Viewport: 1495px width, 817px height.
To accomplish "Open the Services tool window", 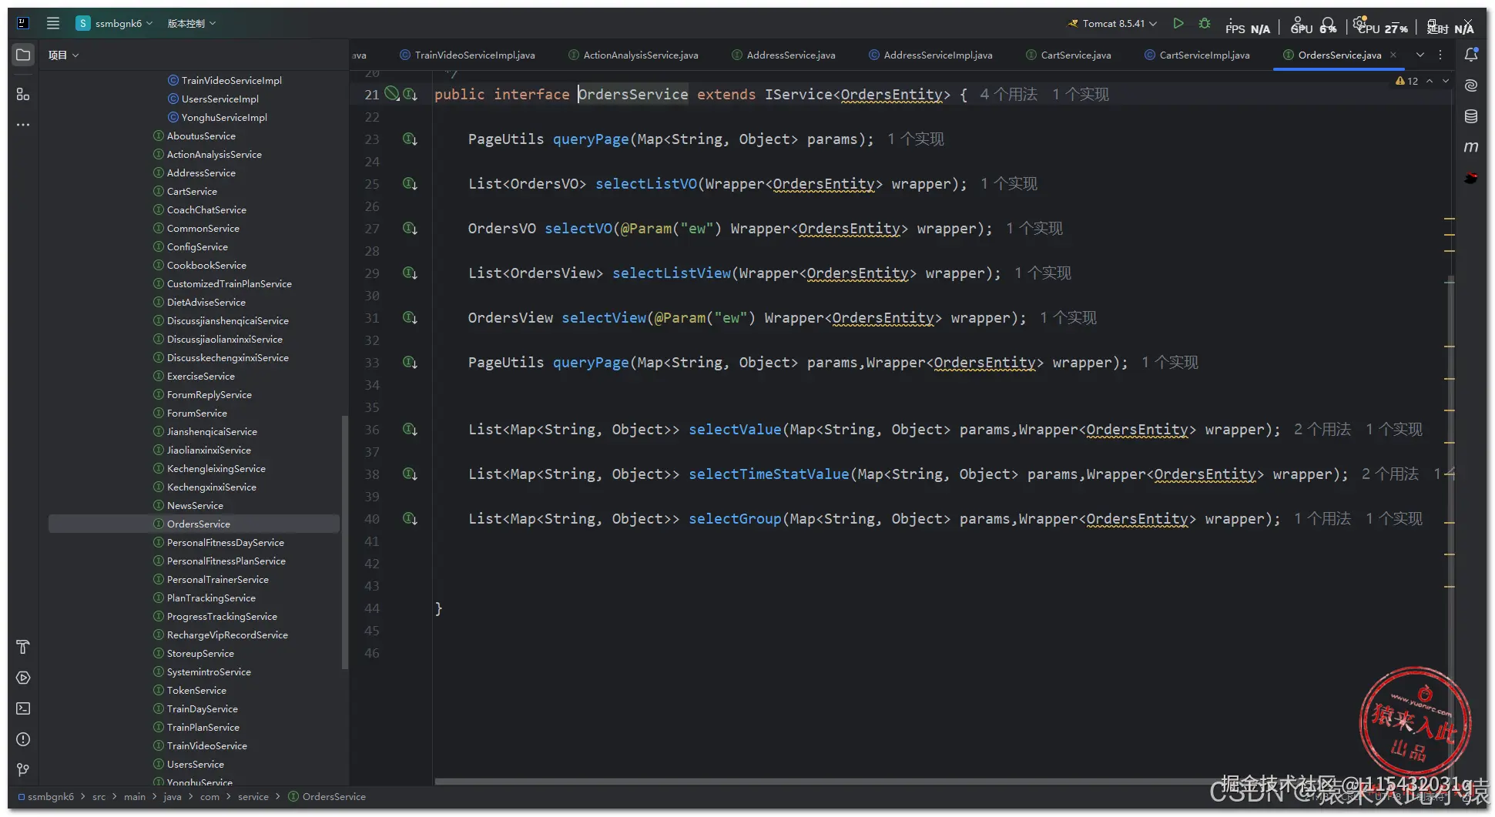I will 23,678.
